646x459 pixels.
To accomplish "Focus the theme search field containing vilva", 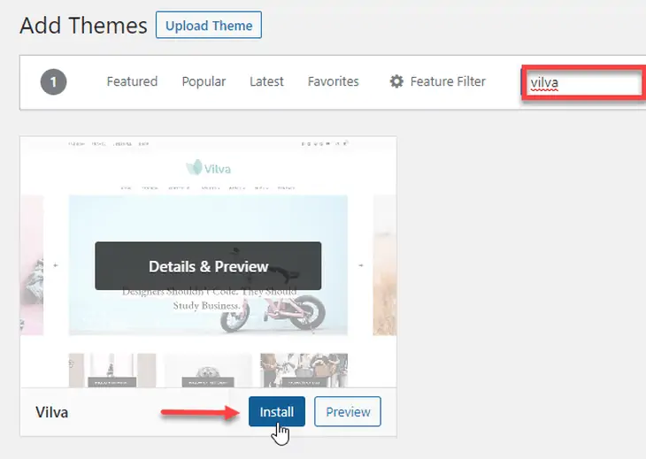I will tap(584, 82).
